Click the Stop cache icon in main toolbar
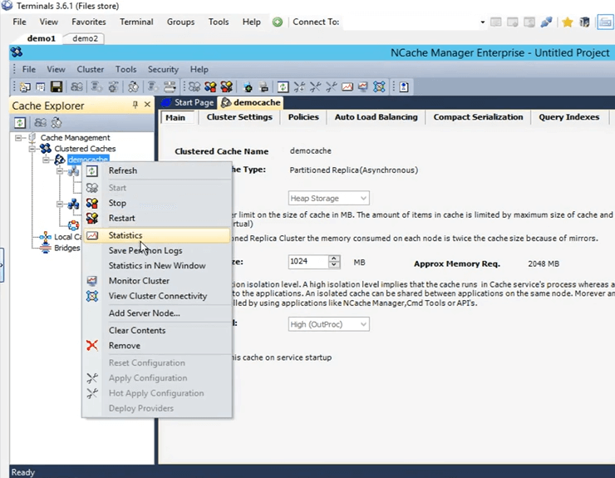 click(210, 86)
